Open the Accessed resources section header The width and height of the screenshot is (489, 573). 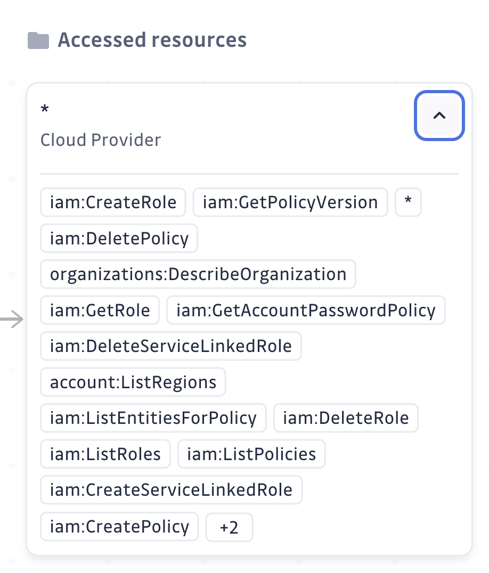click(152, 39)
